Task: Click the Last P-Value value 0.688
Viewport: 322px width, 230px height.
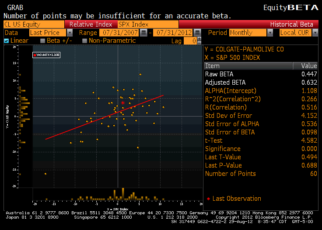Action: pos(309,165)
